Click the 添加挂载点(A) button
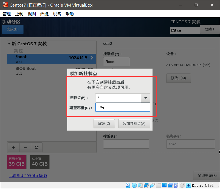The width and height of the screenshot is (220, 189). click(x=134, y=124)
